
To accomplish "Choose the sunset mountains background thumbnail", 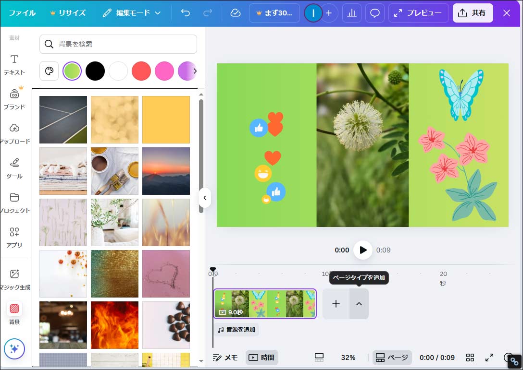I will click(166, 171).
